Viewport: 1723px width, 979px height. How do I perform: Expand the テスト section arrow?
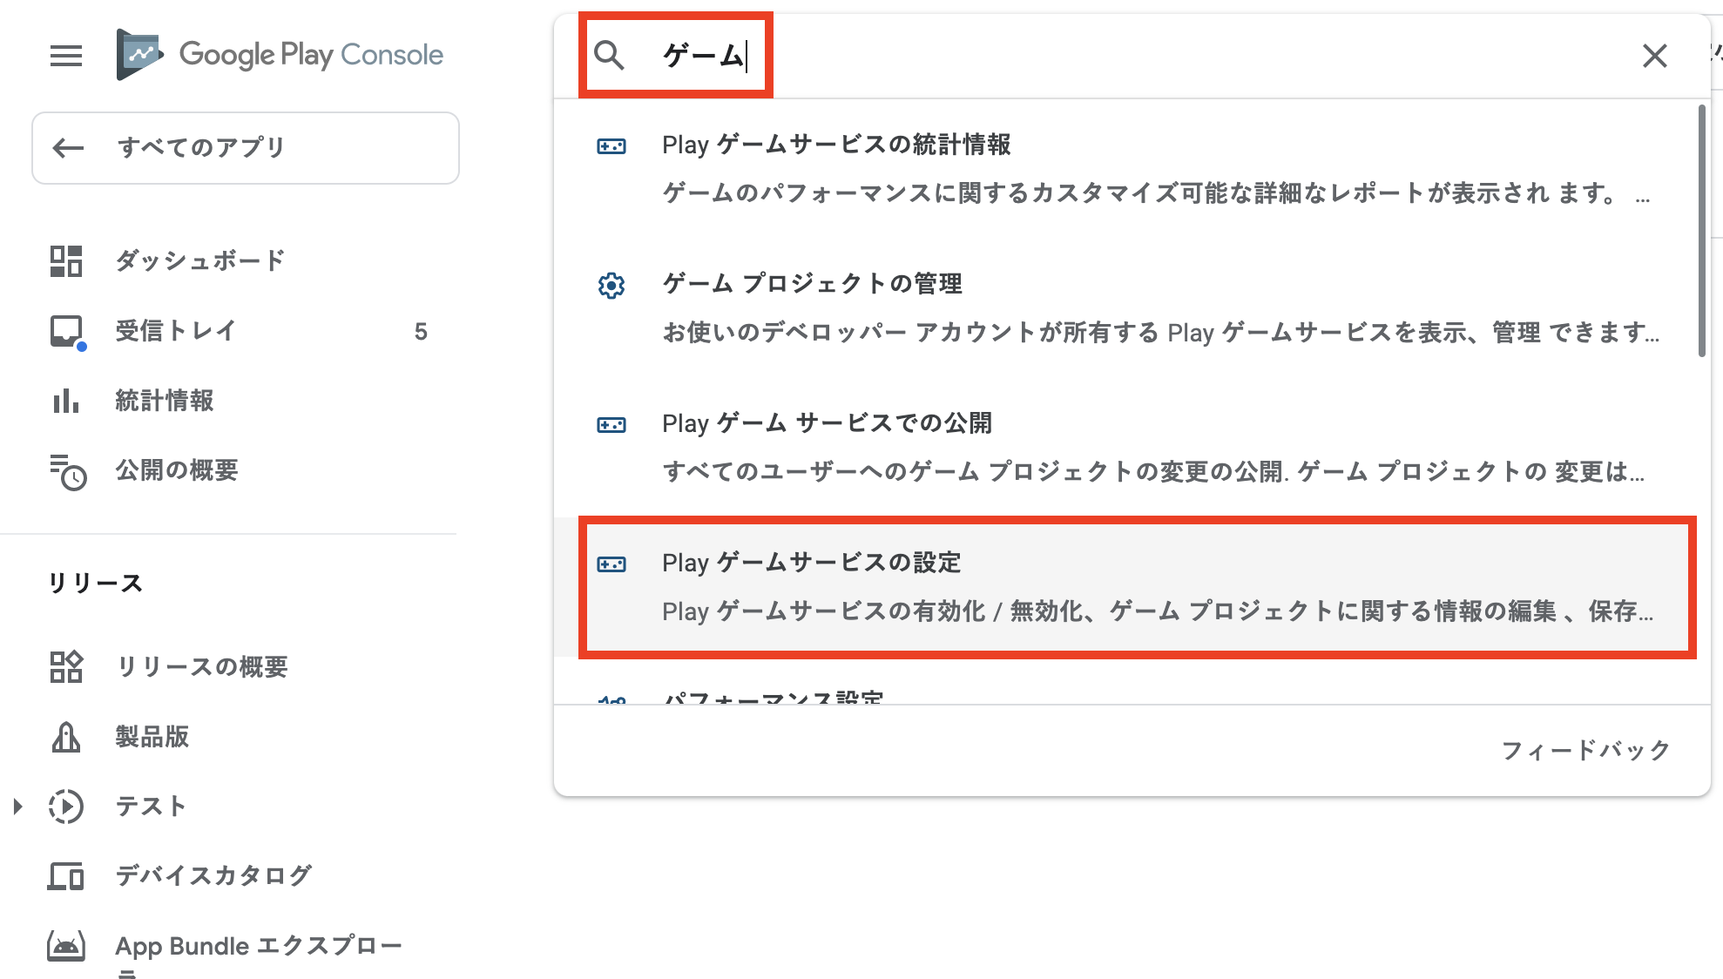pyautogui.click(x=17, y=807)
